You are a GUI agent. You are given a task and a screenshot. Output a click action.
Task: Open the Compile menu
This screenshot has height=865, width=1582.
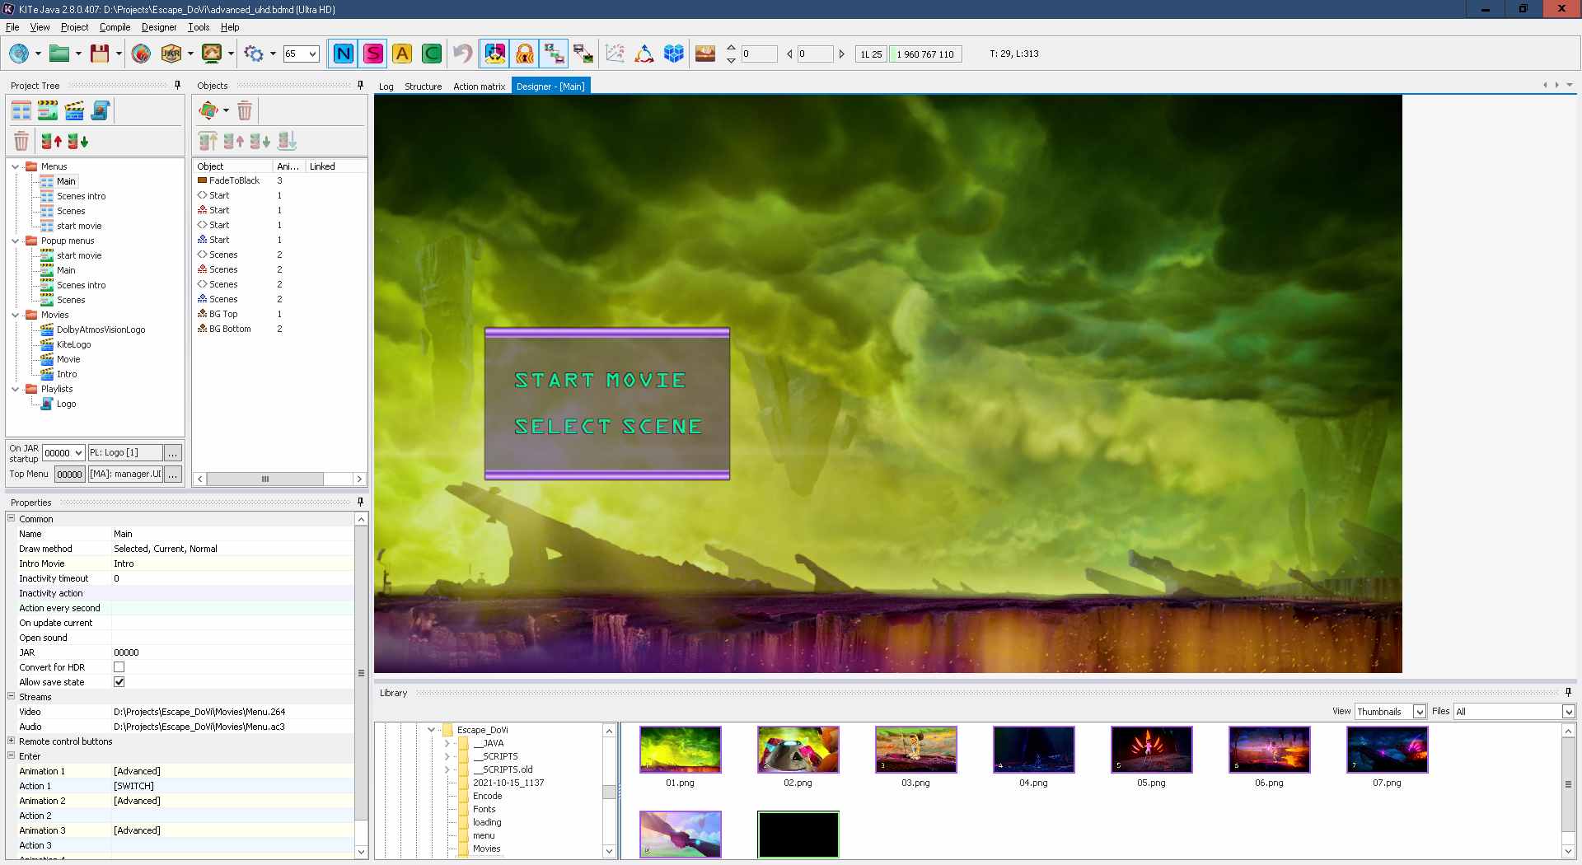[115, 27]
